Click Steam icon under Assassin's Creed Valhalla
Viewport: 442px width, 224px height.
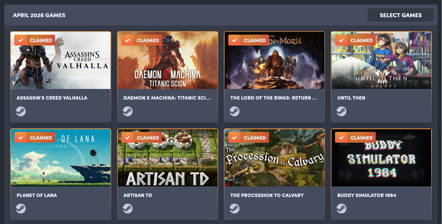[x=21, y=111]
